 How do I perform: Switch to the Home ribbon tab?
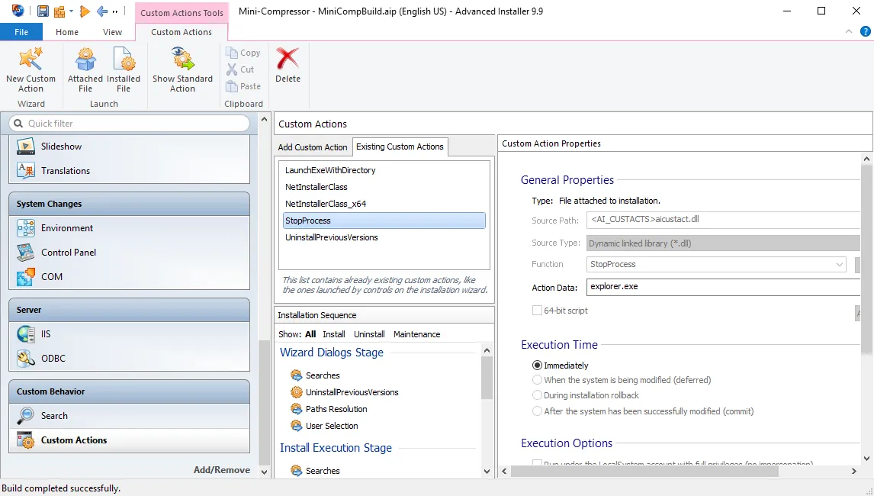(x=67, y=32)
